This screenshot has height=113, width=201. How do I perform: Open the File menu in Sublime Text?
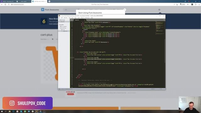59,18
